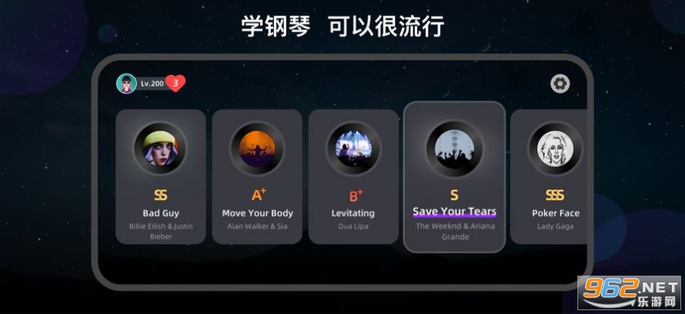This screenshot has width=685, height=314.
Task: Tap the B+ grade badge
Action: pos(354,195)
